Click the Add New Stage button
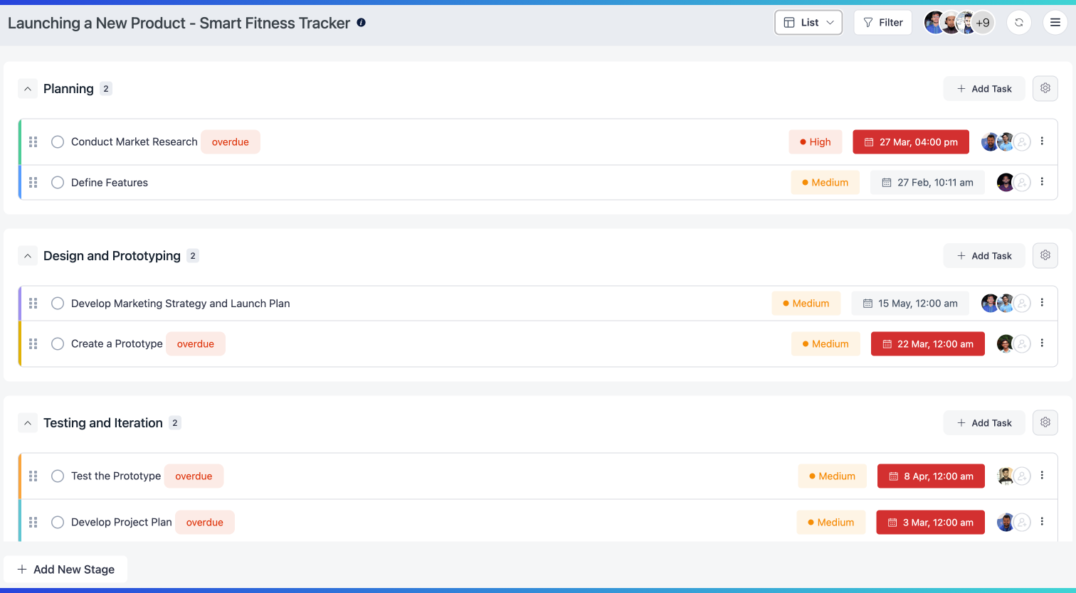This screenshot has width=1076, height=593. click(65, 570)
